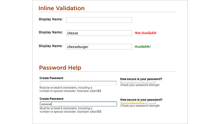Click the green Available! message

coord(143,46)
